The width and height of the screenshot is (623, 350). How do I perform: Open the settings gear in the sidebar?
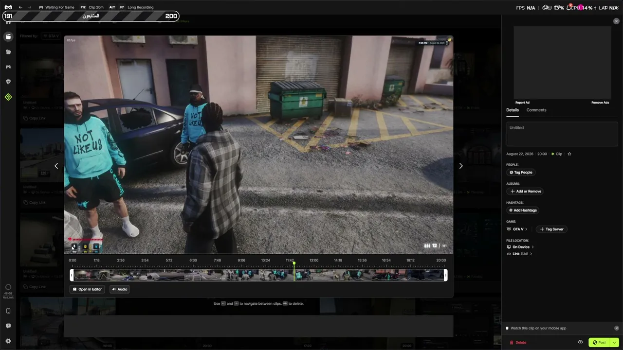[x=8, y=341]
